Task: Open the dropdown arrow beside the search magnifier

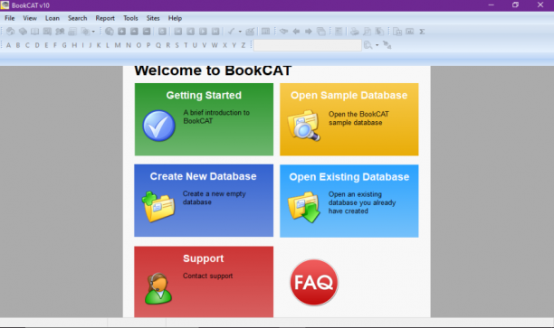Action: click(377, 45)
